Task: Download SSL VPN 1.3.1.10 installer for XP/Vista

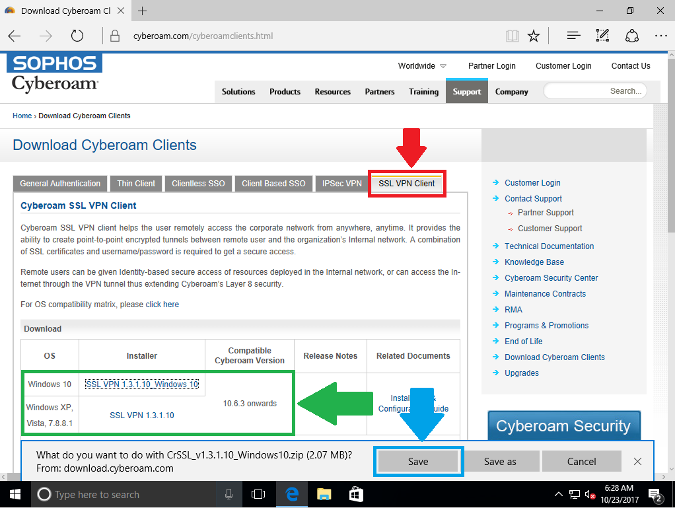Action: point(142,416)
